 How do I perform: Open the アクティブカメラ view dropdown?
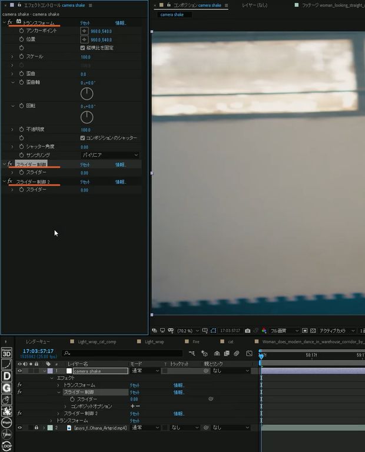point(337,331)
